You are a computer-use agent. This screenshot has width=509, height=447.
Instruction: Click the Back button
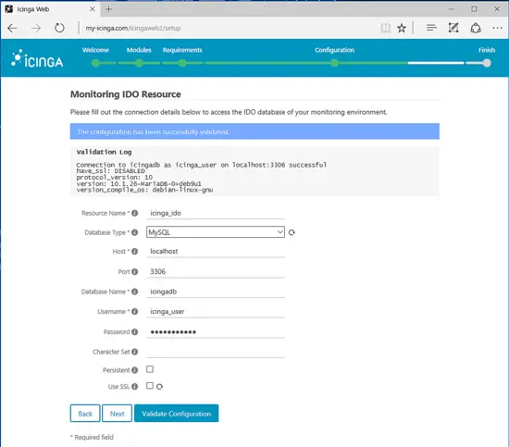tap(85, 414)
